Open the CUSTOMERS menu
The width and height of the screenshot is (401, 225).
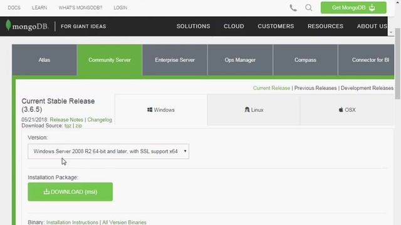click(x=276, y=26)
